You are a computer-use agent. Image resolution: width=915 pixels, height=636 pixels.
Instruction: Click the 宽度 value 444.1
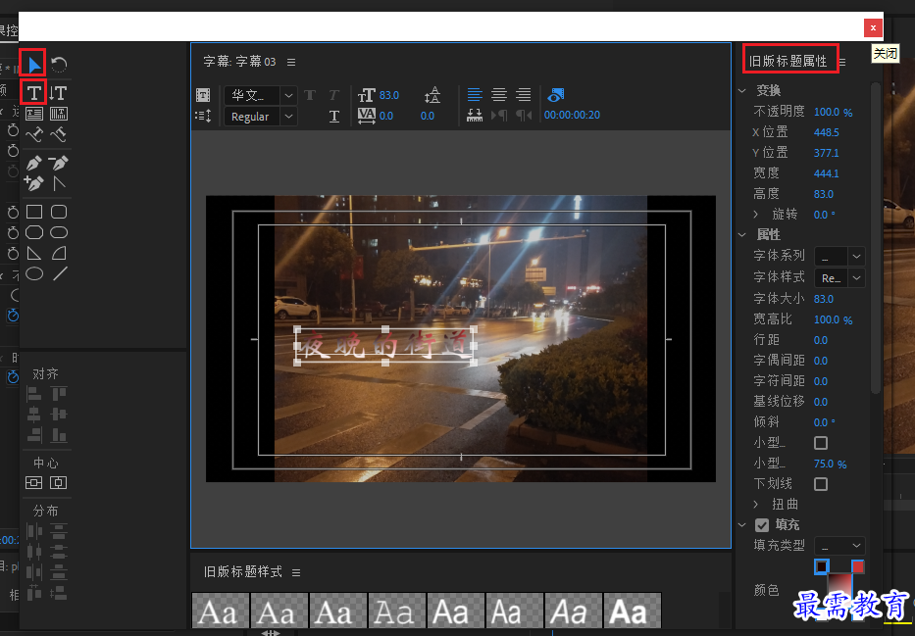pyautogui.click(x=827, y=173)
